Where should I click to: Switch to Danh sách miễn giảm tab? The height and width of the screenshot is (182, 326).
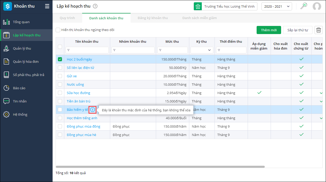coord(199,18)
